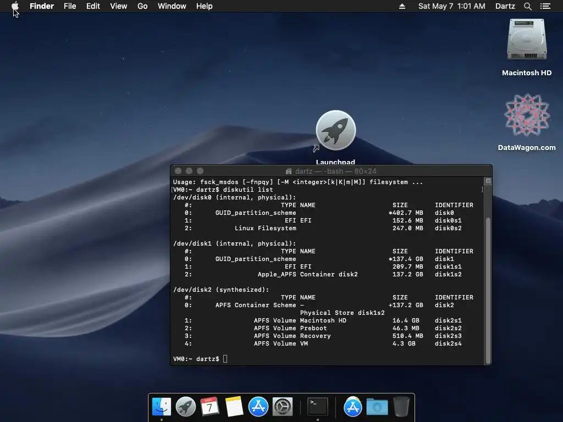
Task: Click 'Physical Store disk1s2' text
Action: (x=342, y=313)
